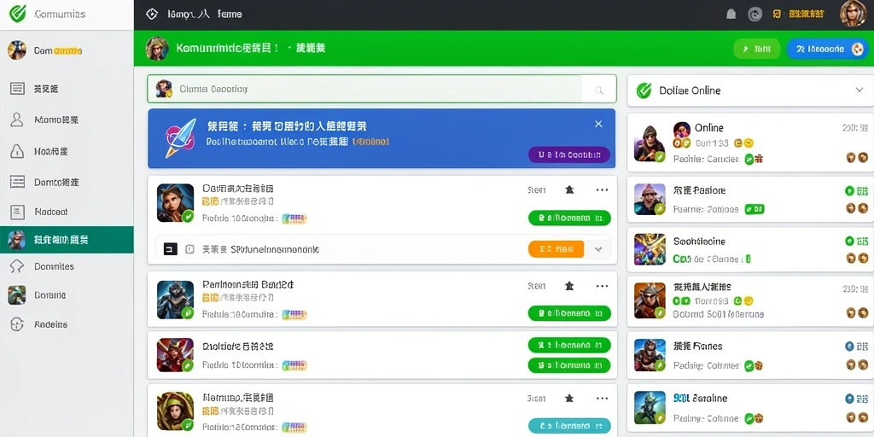Expand chevron next to orange button
Viewport: 874px width, 437px height.
pyautogui.click(x=598, y=249)
